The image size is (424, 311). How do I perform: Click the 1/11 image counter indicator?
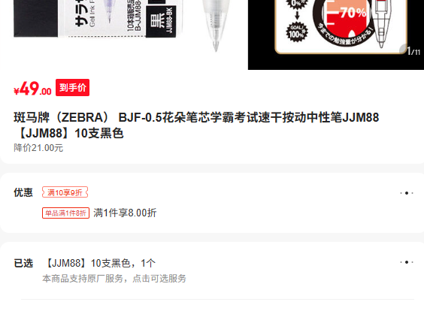pos(412,50)
